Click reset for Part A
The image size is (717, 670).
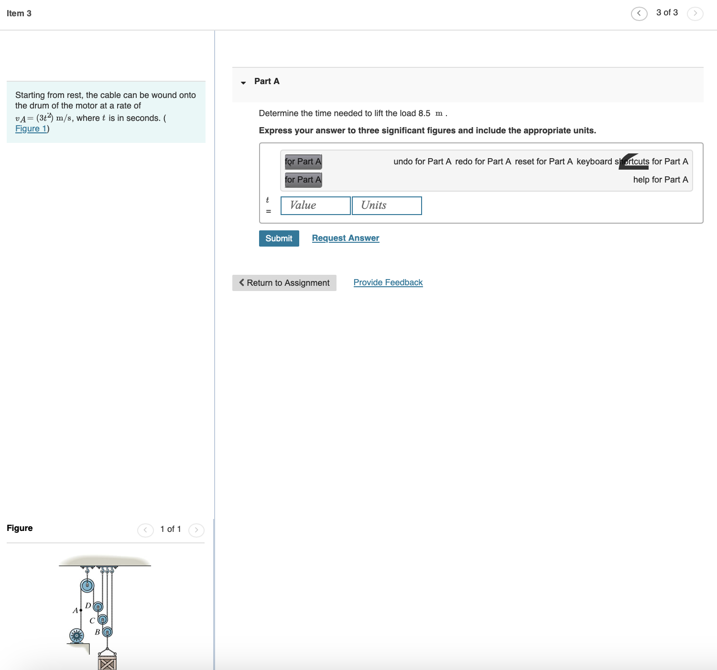click(x=544, y=162)
